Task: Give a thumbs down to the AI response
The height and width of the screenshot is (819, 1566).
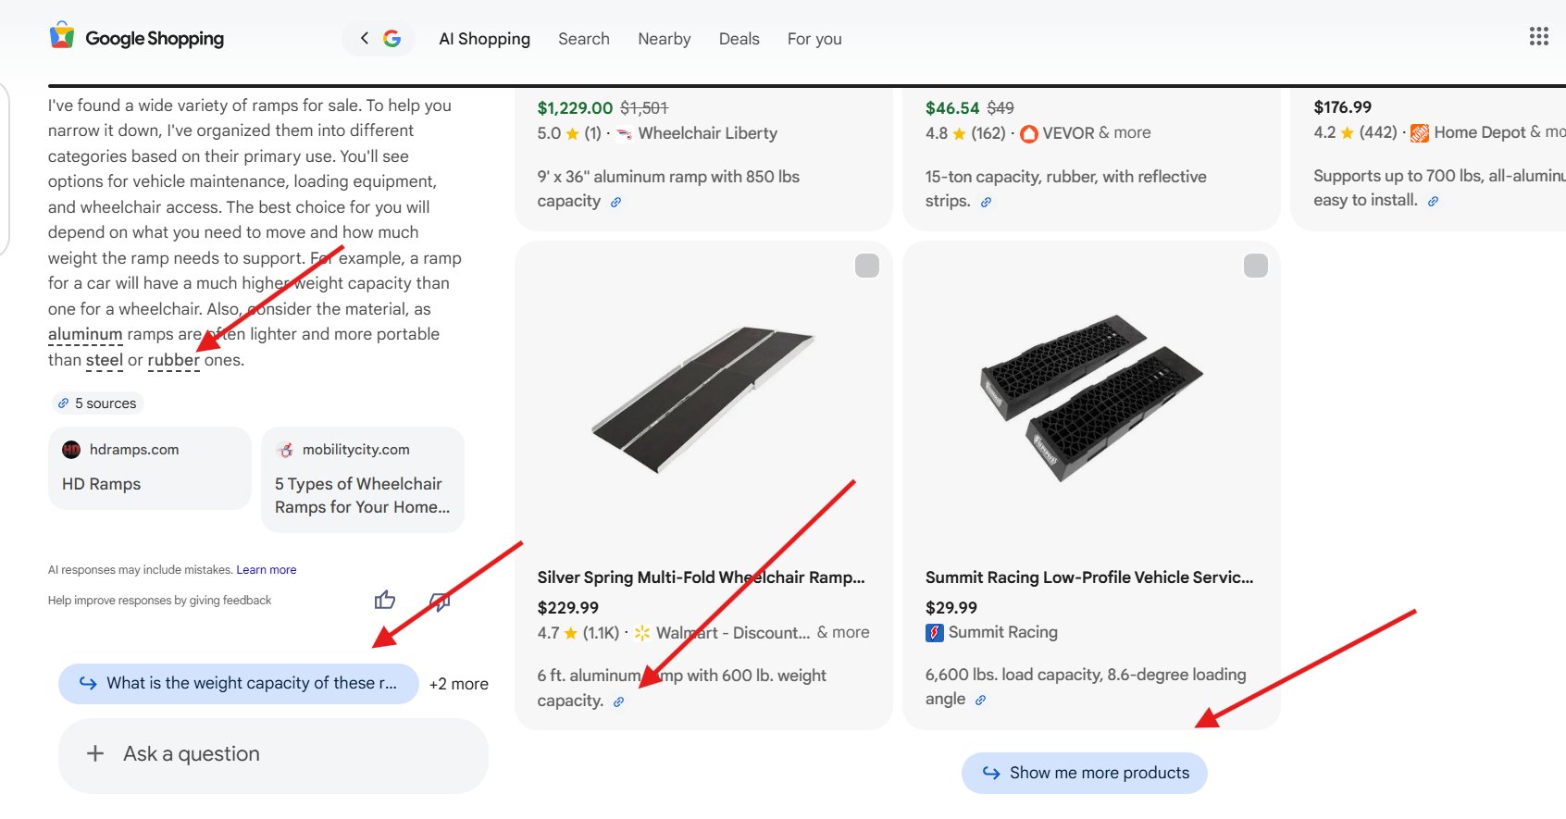Action: pos(439,602)
